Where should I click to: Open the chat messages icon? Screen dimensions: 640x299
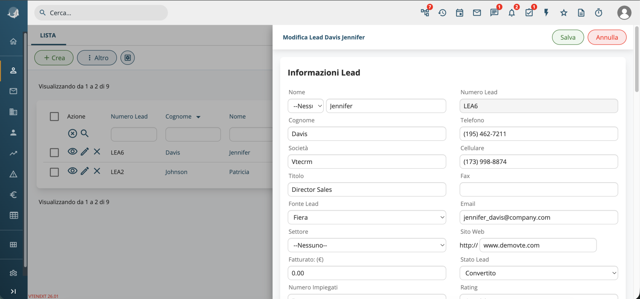(494, 13)
